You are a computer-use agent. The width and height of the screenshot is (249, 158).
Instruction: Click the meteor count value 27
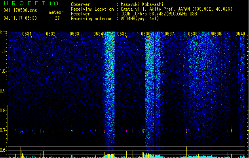[x=57, y=18]
